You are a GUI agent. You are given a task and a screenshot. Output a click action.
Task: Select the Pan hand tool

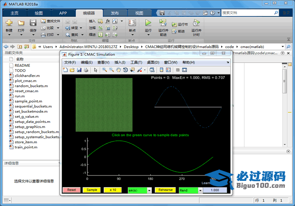[118, 70]
